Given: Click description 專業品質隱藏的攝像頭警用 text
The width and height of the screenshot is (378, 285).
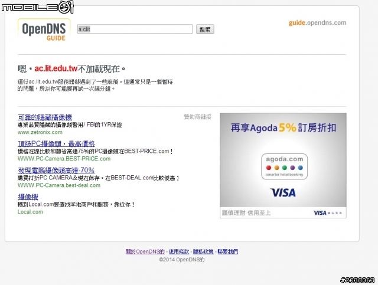Looking at the screenshot, I should point(70,125).
